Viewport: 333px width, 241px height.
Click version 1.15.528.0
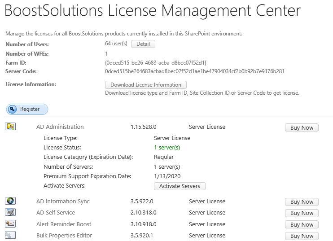(x=143, y=127)
